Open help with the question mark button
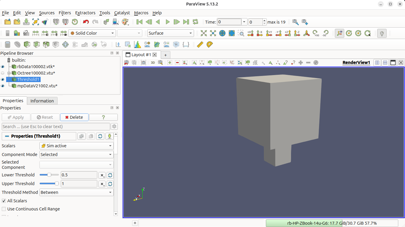Viewport: 405px width, 227px height. pos(103,117)
